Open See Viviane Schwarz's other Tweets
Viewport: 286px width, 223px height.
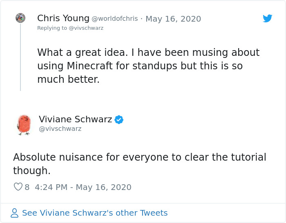[x=94, y=213]
